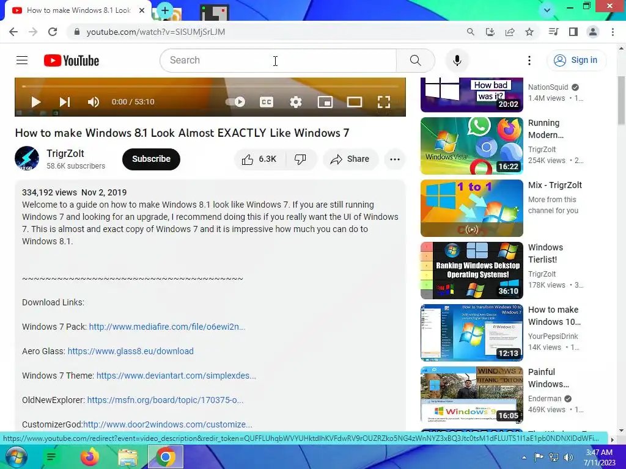The height and width of the screenshot is (469, 626).
Task: Open Mix - TrigrZolt playlist
Action: click(x=471, y=208)
